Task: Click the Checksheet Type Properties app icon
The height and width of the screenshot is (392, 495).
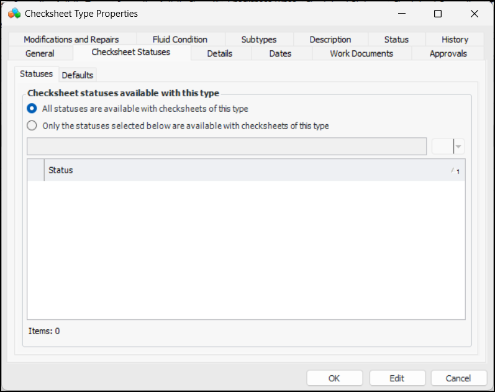Action: click(x=14, y=13)
